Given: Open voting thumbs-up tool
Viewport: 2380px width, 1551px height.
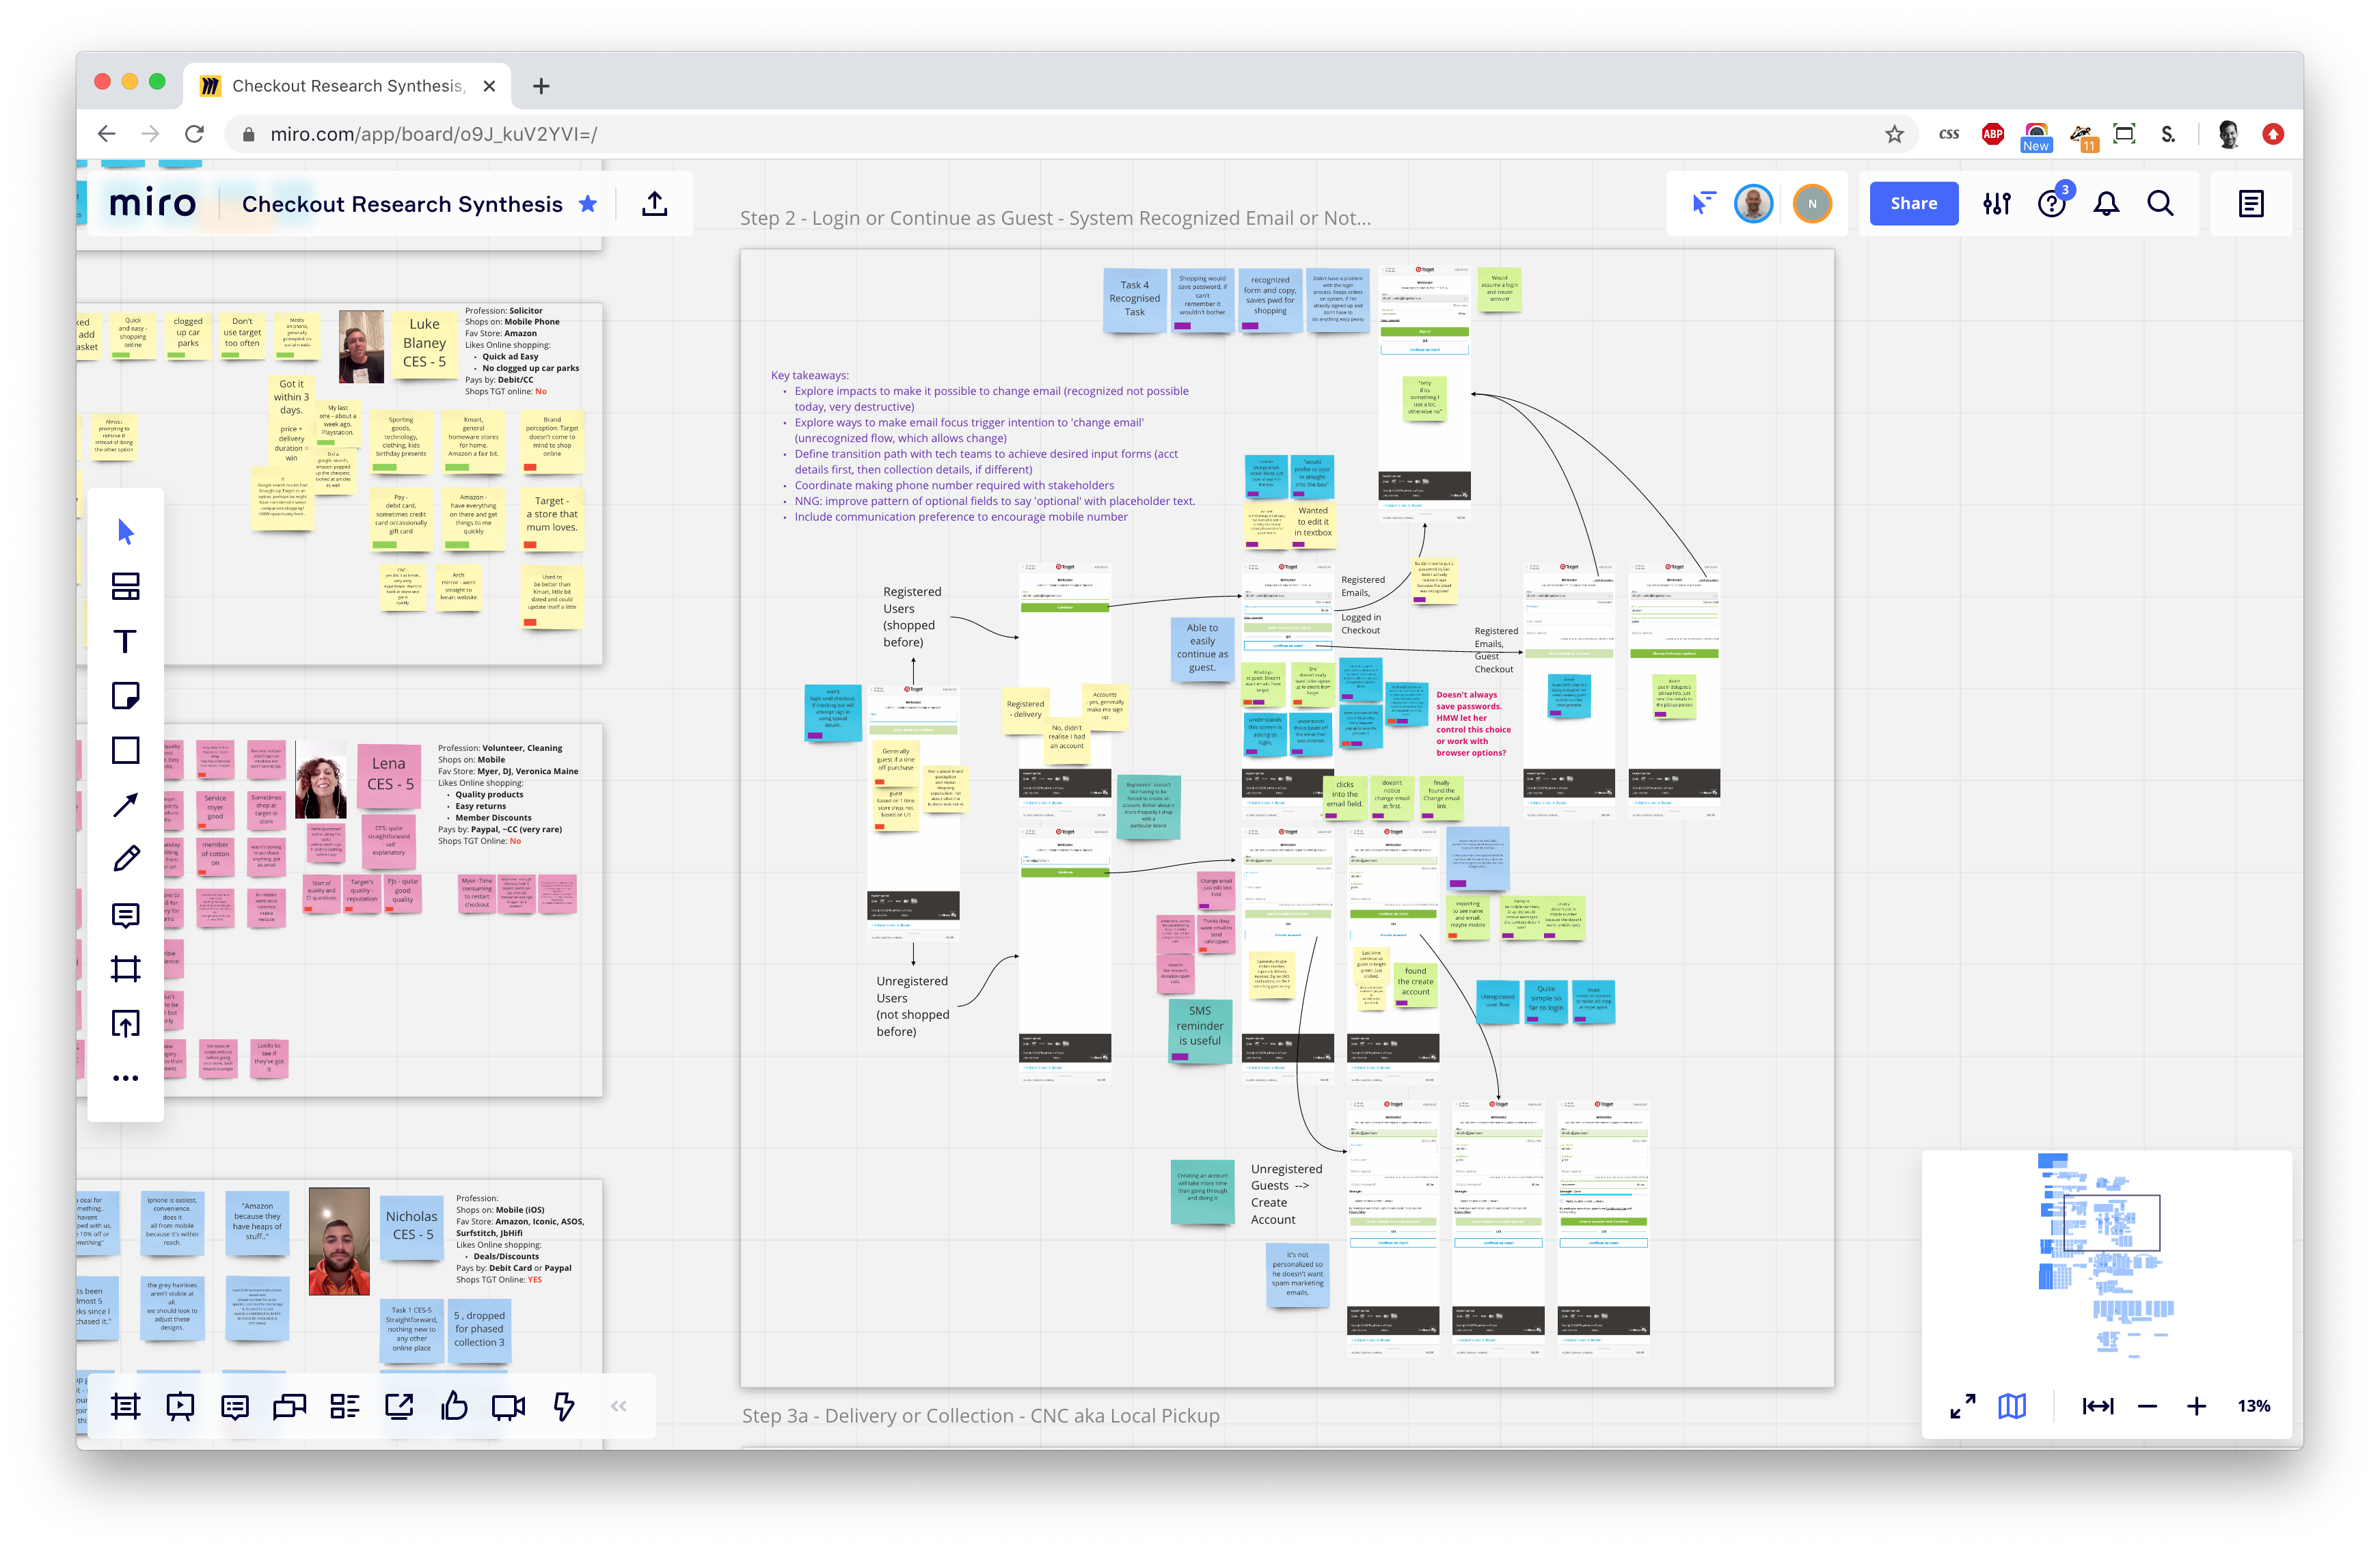Looking at the screenshot, I should [454, 1407].
